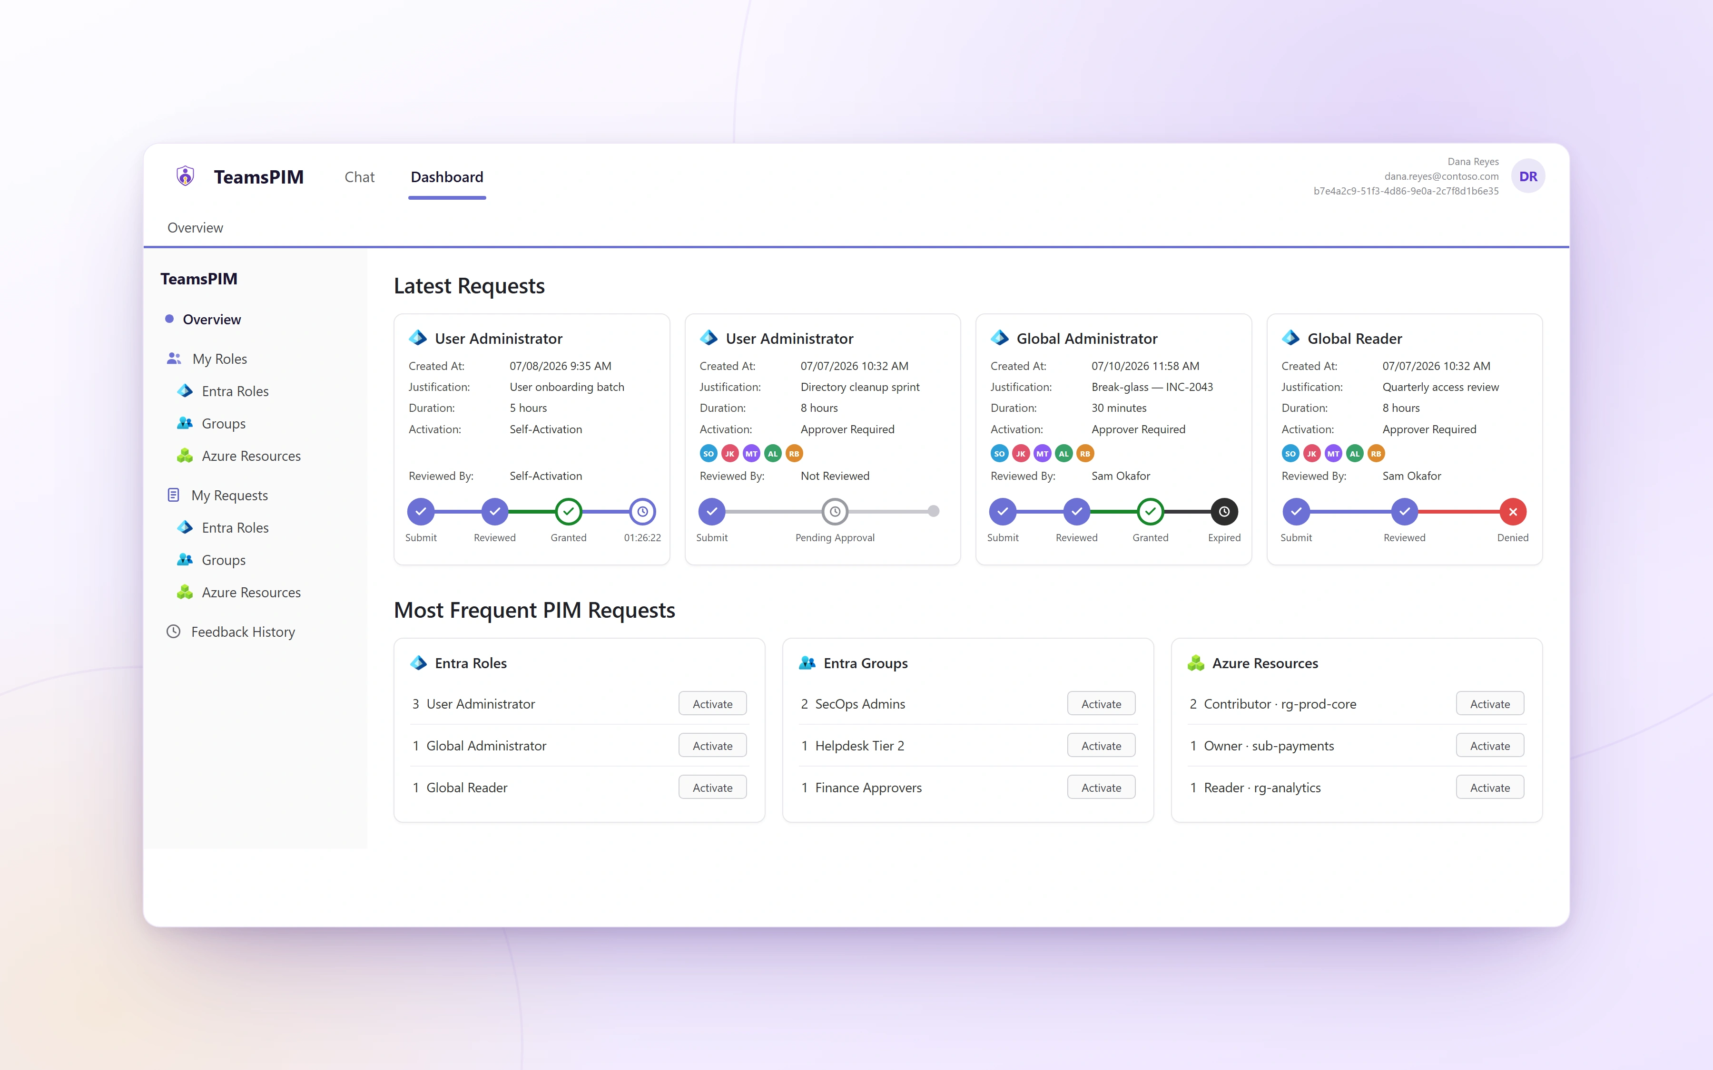Image resolution: width=1713 pixels, height=1070 pixels.
Task: Click the '07/10/2026 11:58 AM' created date
Action: (1144, 366)
